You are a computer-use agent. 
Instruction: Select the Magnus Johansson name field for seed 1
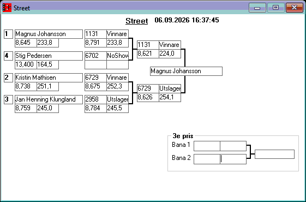[x=49, y=34]
